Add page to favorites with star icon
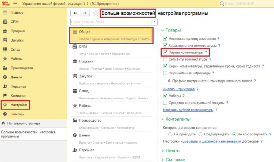Screen dimensions: 274x162 [x=96, y=13]
